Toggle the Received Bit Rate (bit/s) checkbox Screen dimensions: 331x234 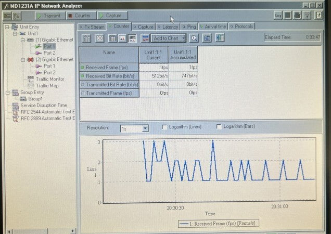click(x=83, y=76)
